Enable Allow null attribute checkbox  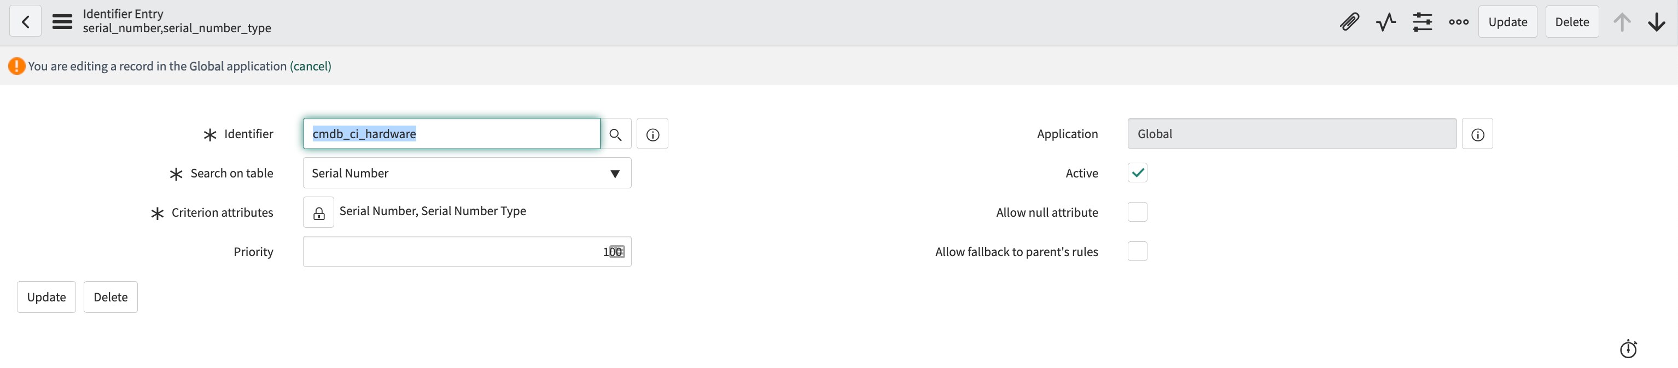click(x=1137, y=212)
